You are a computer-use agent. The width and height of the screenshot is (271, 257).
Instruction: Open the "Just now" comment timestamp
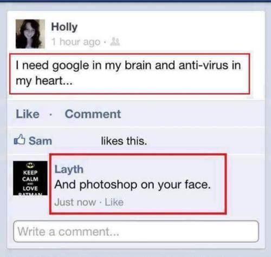(75, 202)
